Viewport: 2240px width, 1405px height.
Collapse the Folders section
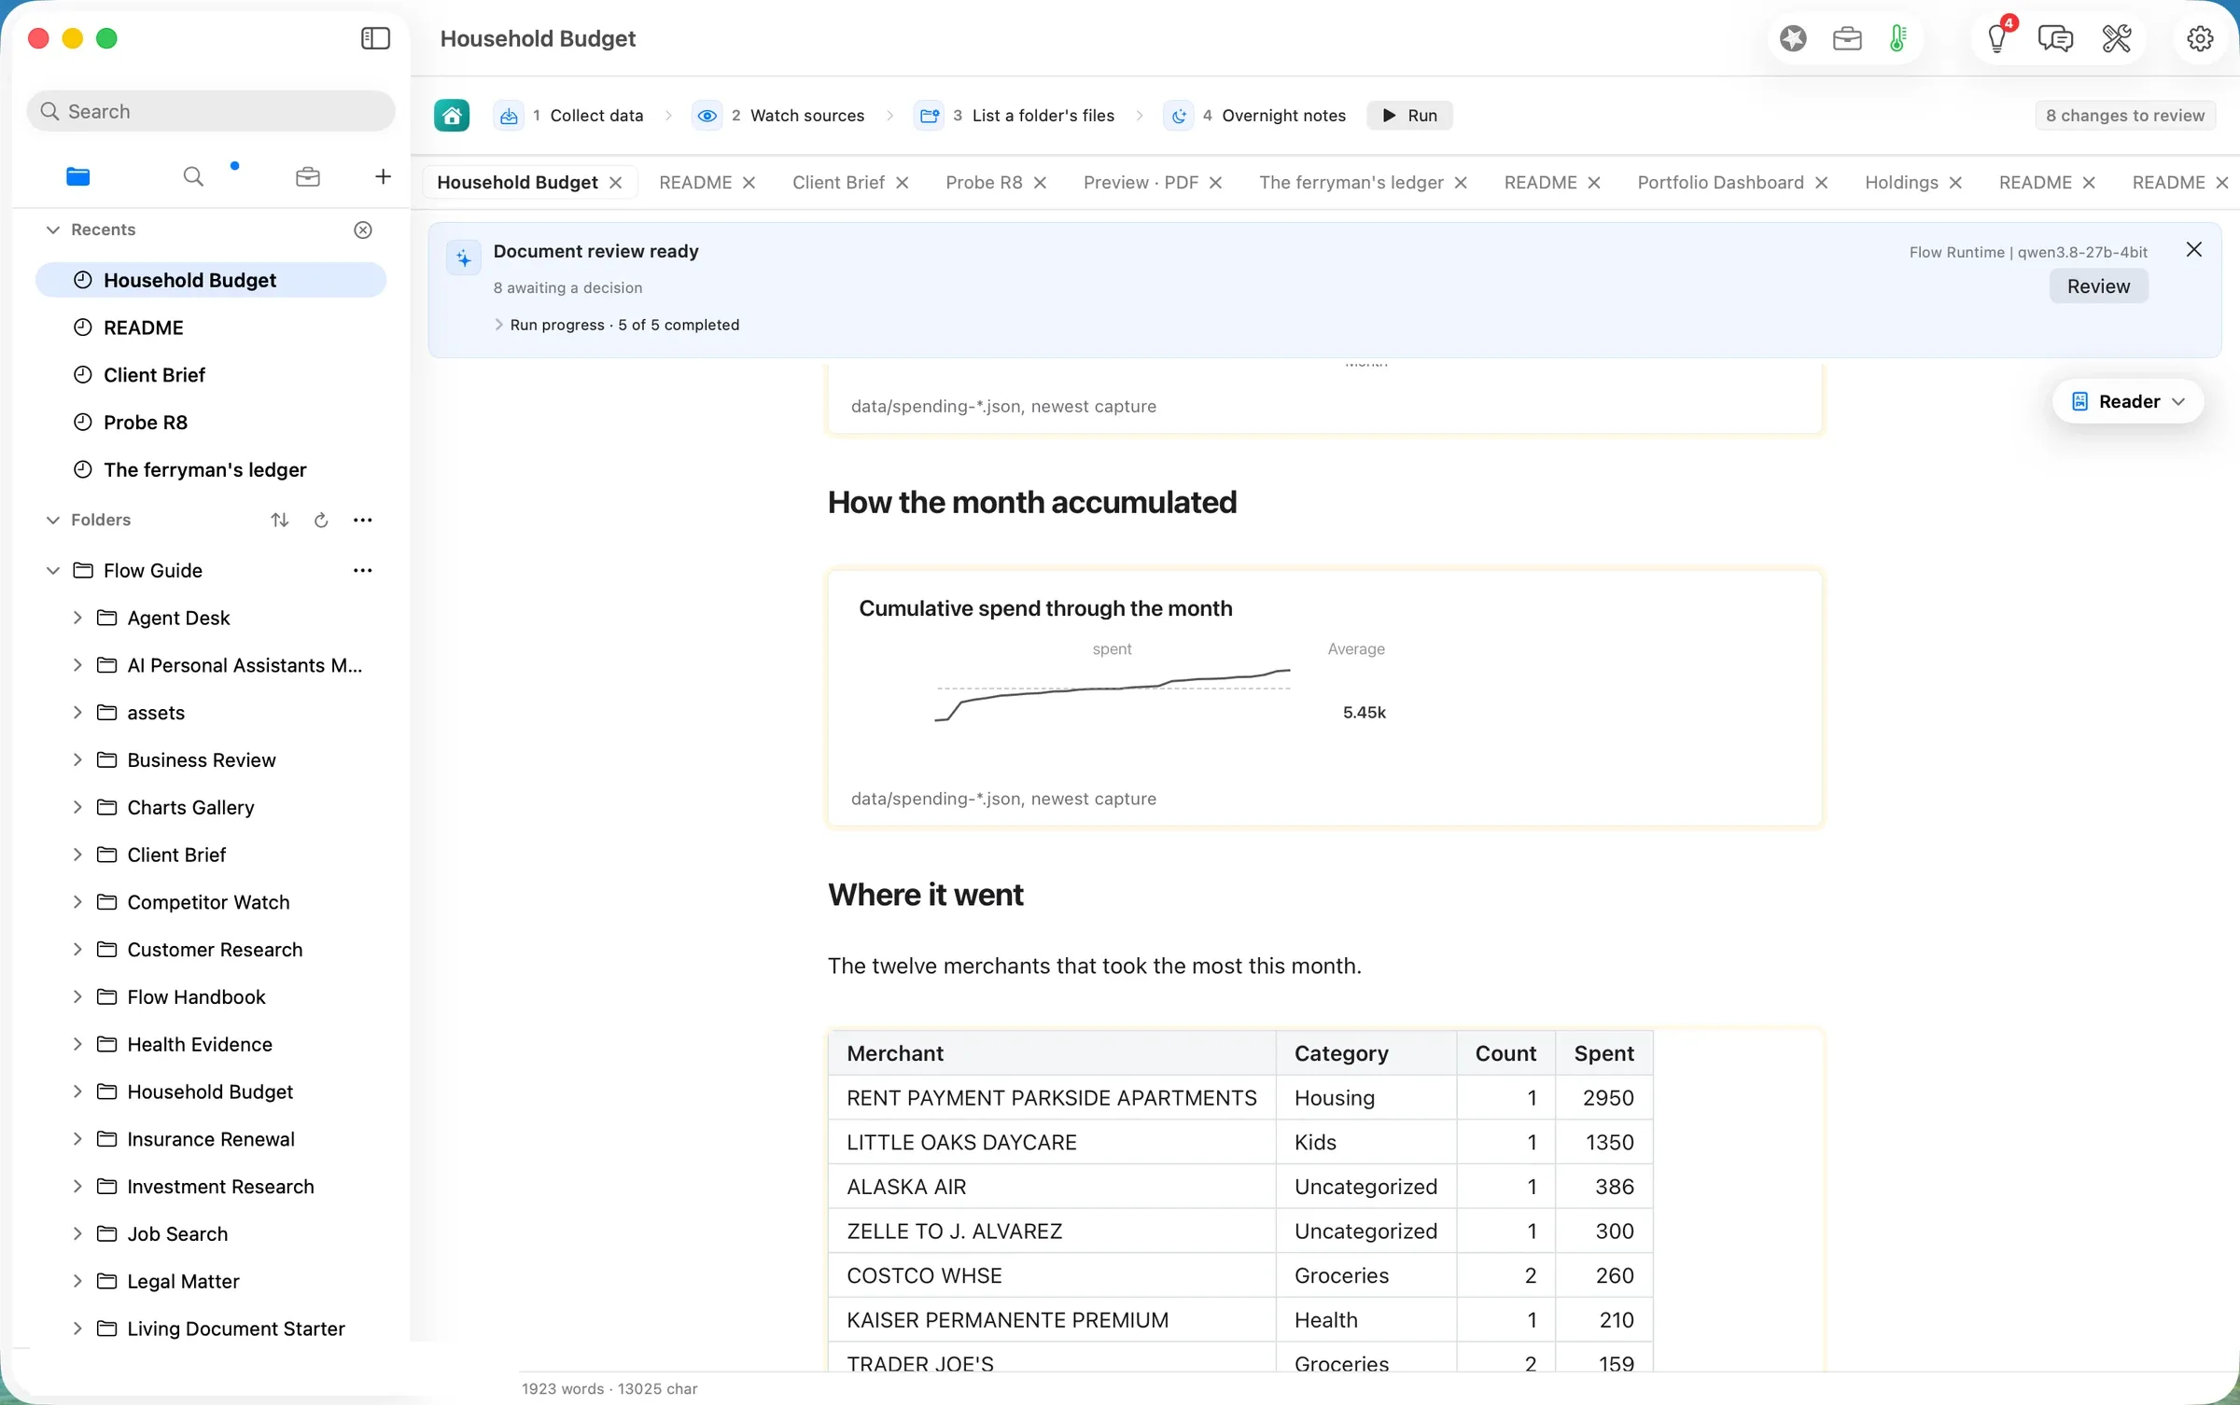[x=53, y=520]
